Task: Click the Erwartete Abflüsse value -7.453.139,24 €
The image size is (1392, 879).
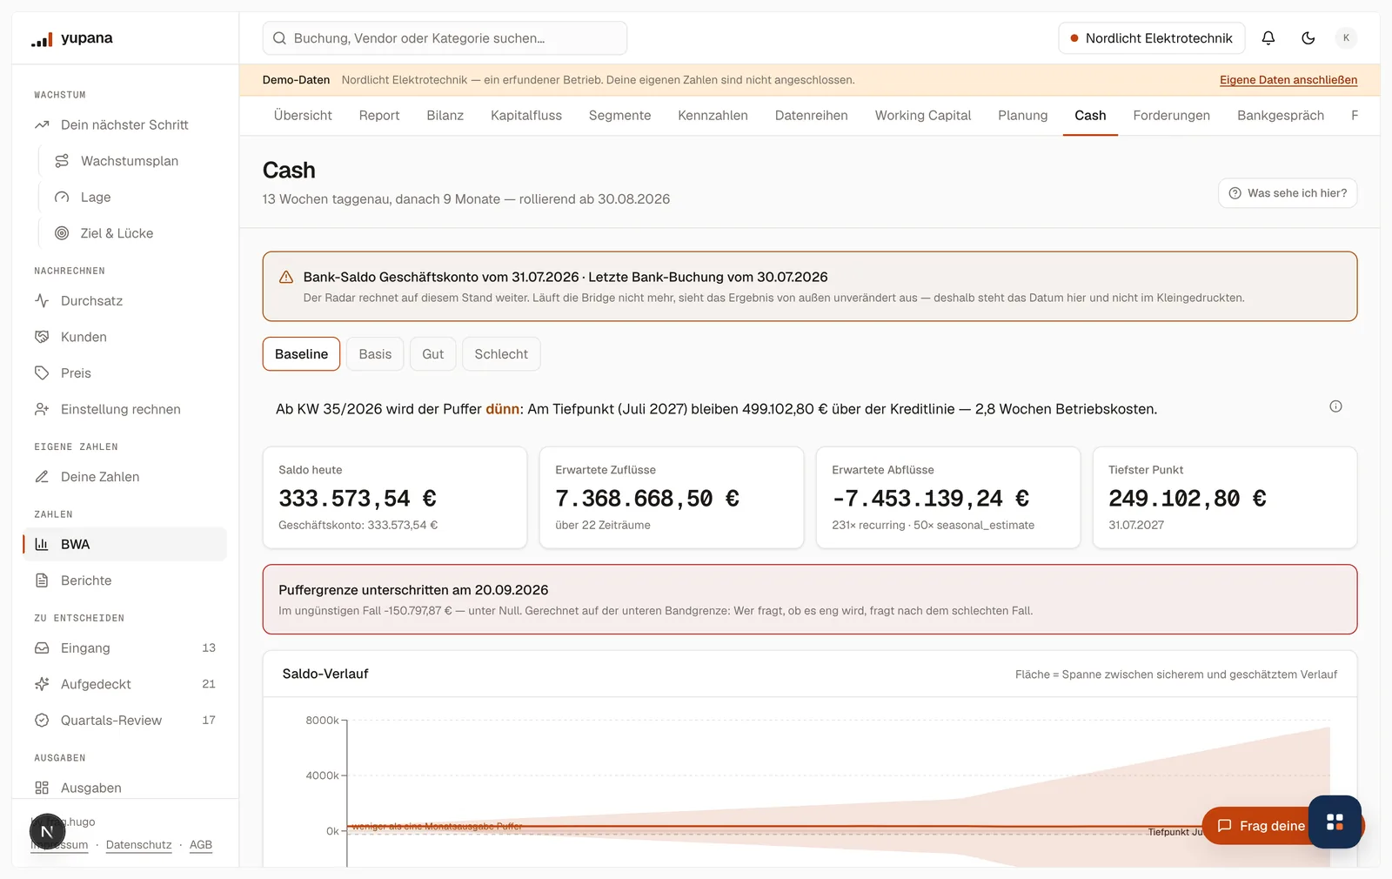Action: pos(930,499)
